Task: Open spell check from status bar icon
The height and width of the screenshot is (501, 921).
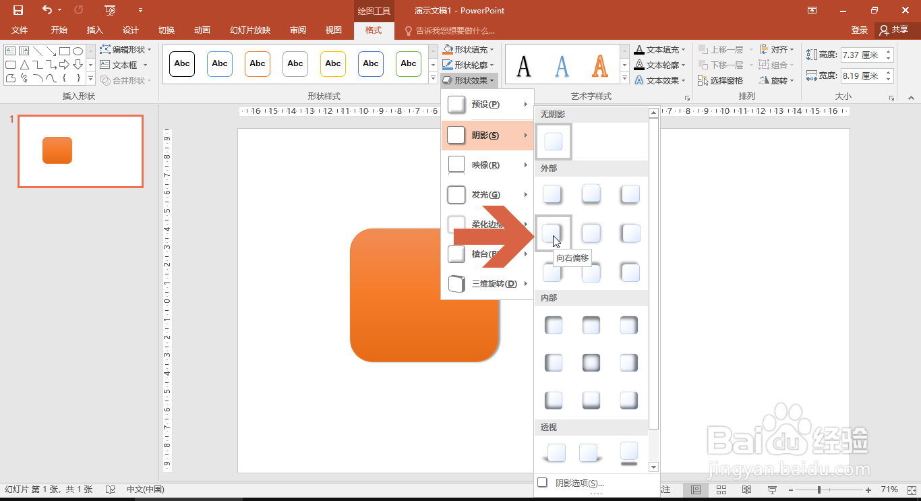Action: pos(111,490)
